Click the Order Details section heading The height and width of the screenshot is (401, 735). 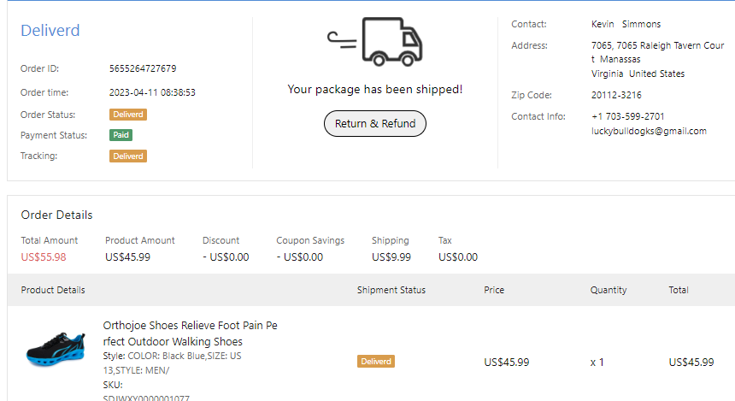[56, 215]
